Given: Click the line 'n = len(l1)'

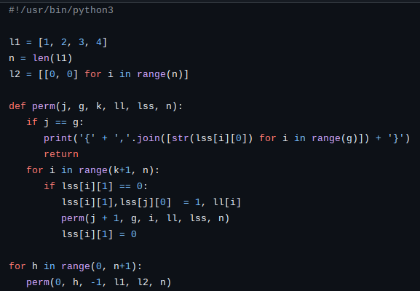Looking at the screenshot, I should (x=41, y=58).
